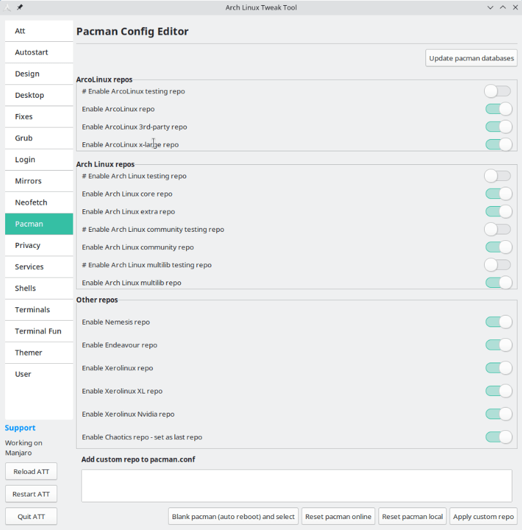Toggle the ArcoLinux 3rd-party repo switch

click(499, 127)
